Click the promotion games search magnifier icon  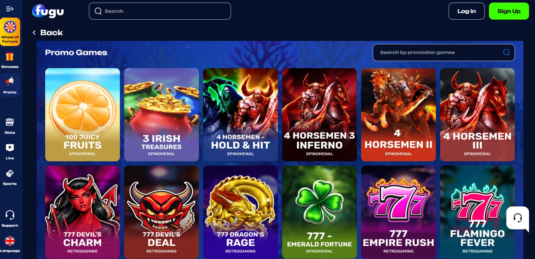506,53
